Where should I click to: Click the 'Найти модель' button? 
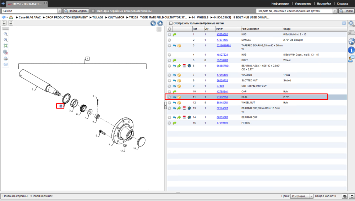[76, 11]
